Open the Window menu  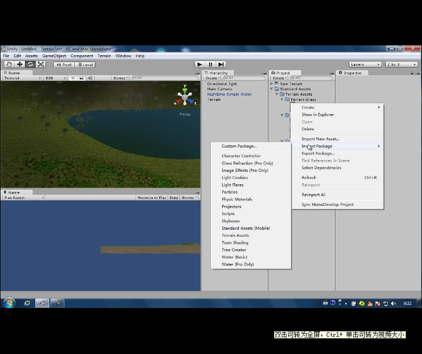[x=124, y=56]
